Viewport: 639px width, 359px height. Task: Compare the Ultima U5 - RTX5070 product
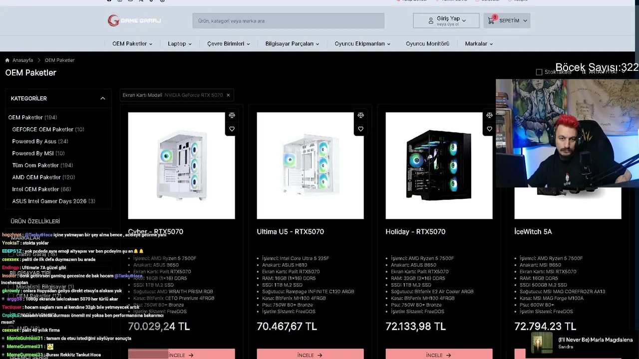point(360,115)
